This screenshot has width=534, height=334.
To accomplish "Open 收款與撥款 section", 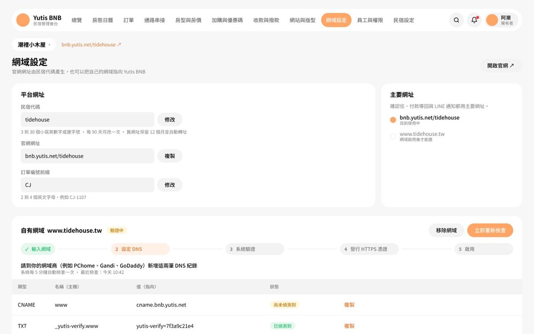I will (x=266, y=20).
